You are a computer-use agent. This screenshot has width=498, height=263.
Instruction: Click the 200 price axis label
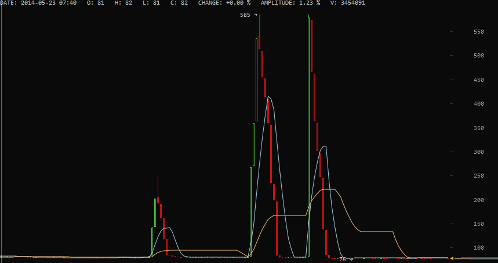point(479,200)
